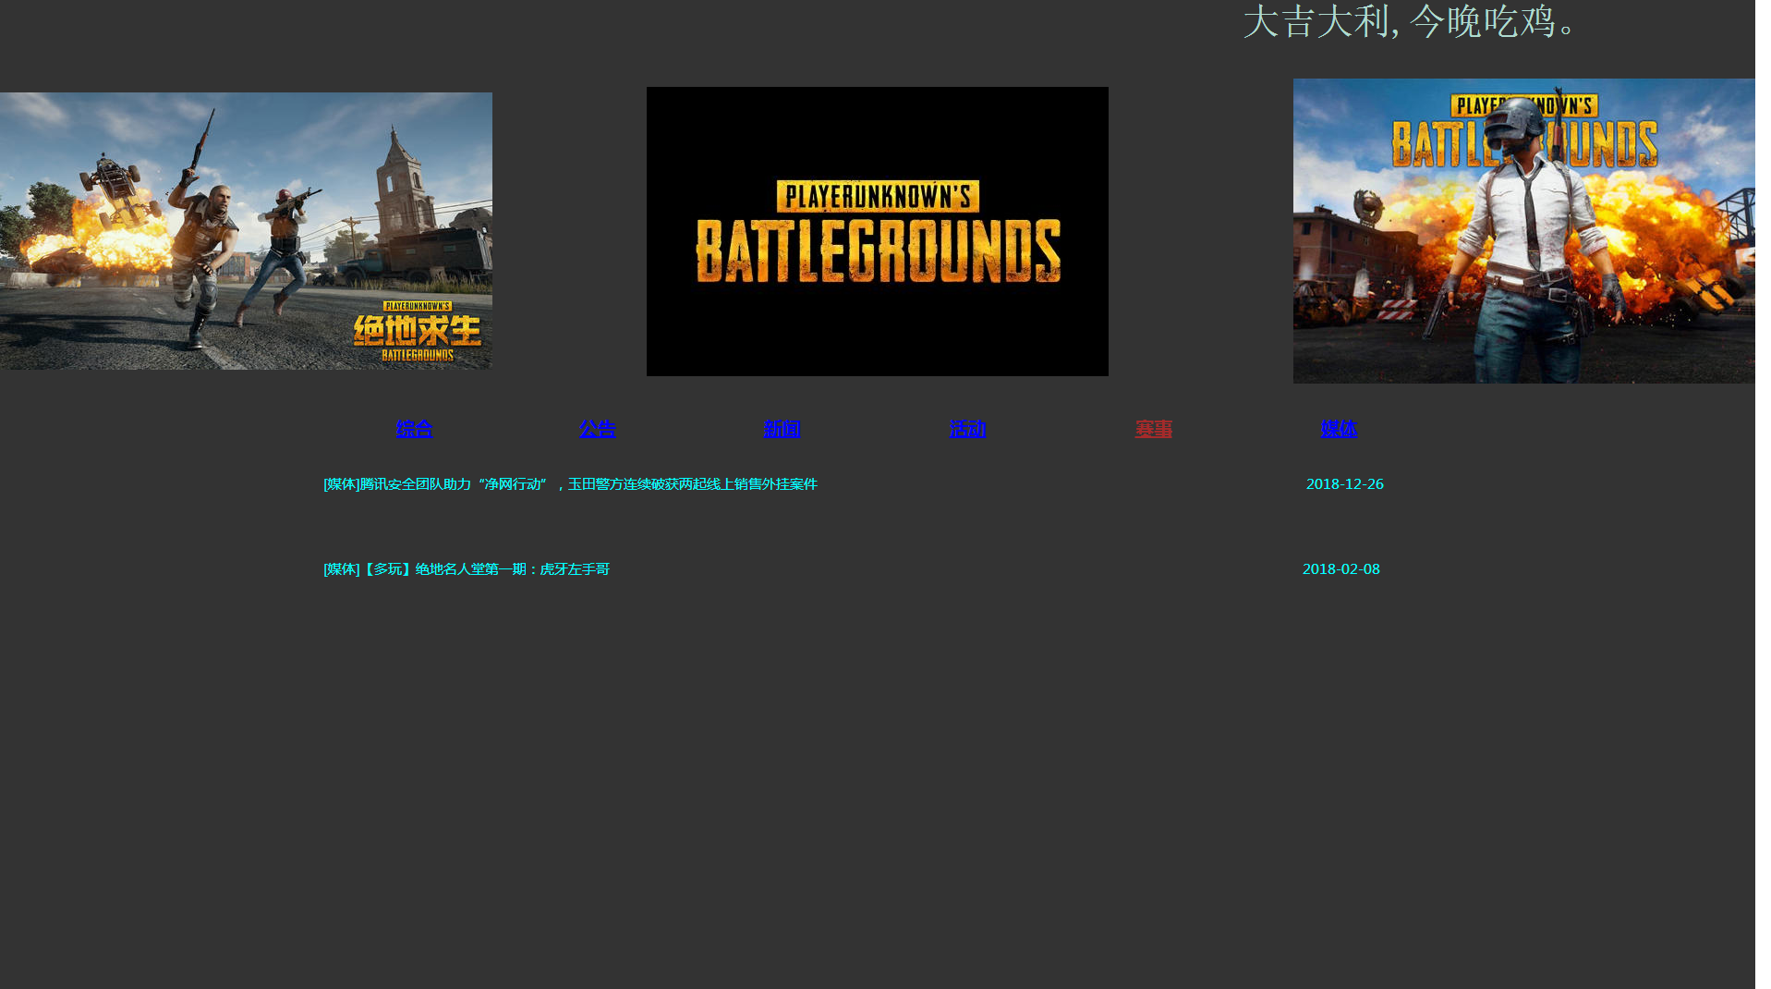Image resolution: width=1771 pixels, height=989 pixels.
Task: Click the 2018-02-08 date text
Action: pyautogui.click(x=1341, y=569)
